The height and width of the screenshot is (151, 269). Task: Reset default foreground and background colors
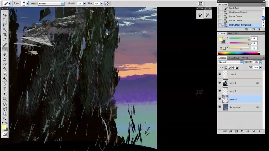3,123
